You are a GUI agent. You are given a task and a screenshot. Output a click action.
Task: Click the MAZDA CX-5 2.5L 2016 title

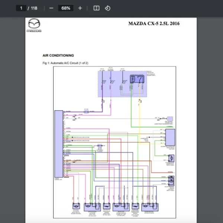(154, 24)
